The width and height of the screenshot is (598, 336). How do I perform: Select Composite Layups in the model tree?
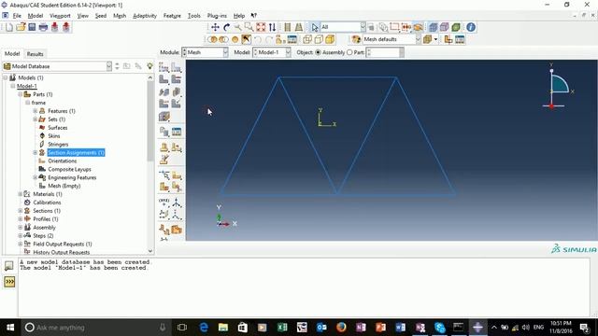click(69, 169)
